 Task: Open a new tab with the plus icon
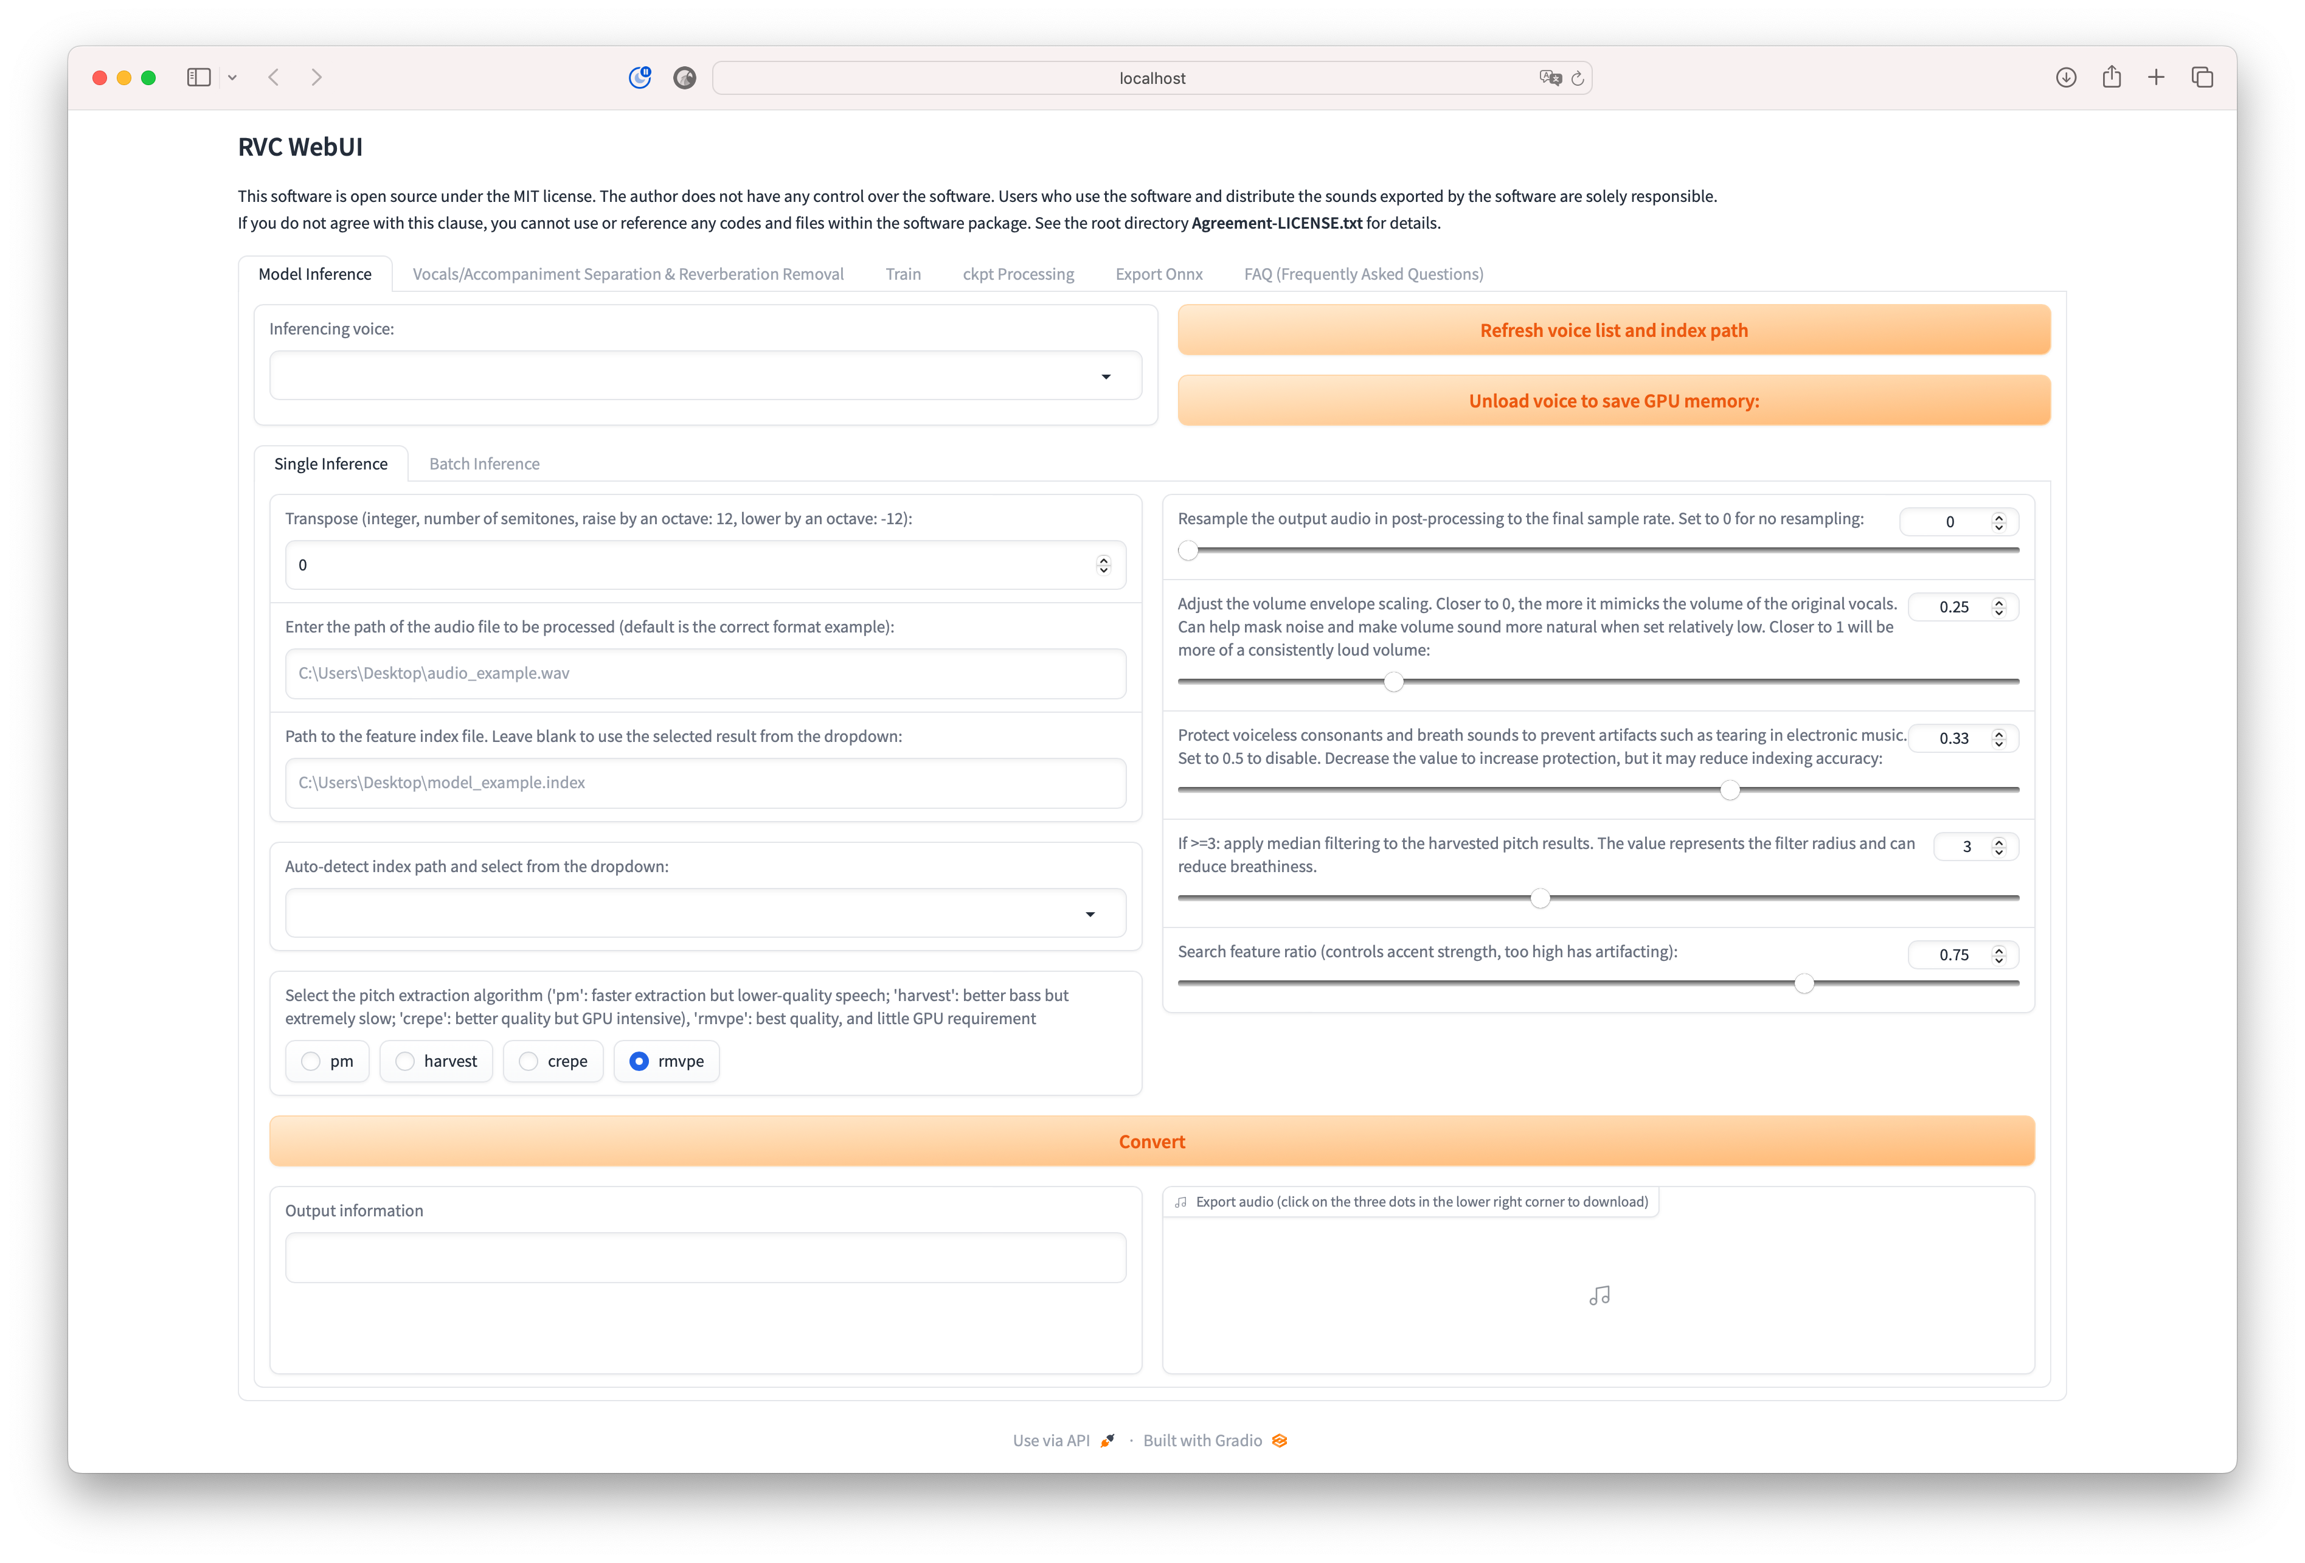(x=2156, y=77)
